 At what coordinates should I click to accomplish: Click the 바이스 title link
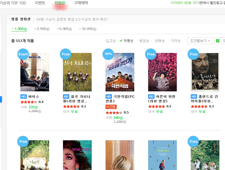34,97
